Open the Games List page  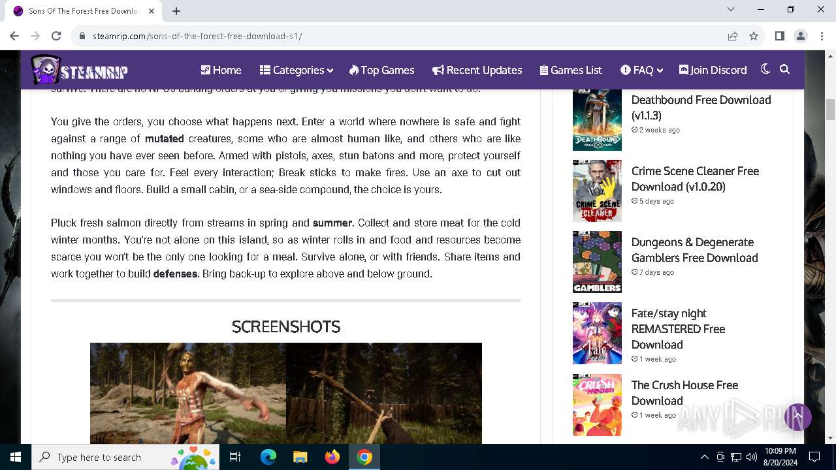(571, 70)
